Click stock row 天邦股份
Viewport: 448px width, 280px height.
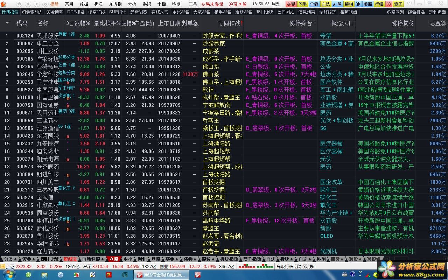coord(224,36)
